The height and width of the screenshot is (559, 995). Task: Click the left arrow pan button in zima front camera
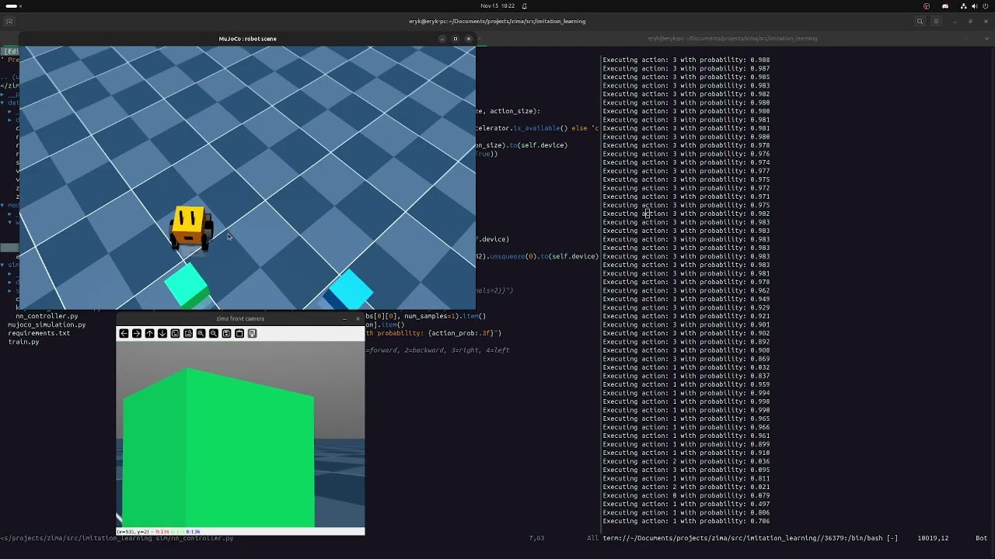click(x=124, y=333)
